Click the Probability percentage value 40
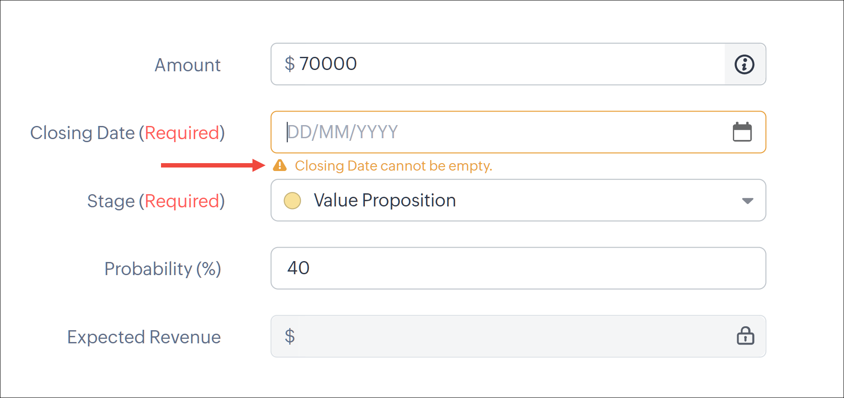The image size is (844, 398). 299,268
